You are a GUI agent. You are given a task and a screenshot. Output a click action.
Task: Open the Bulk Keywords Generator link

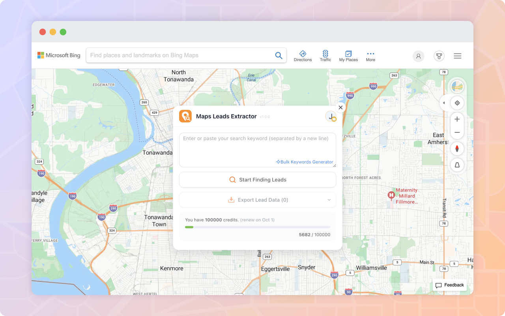[305, 162]
